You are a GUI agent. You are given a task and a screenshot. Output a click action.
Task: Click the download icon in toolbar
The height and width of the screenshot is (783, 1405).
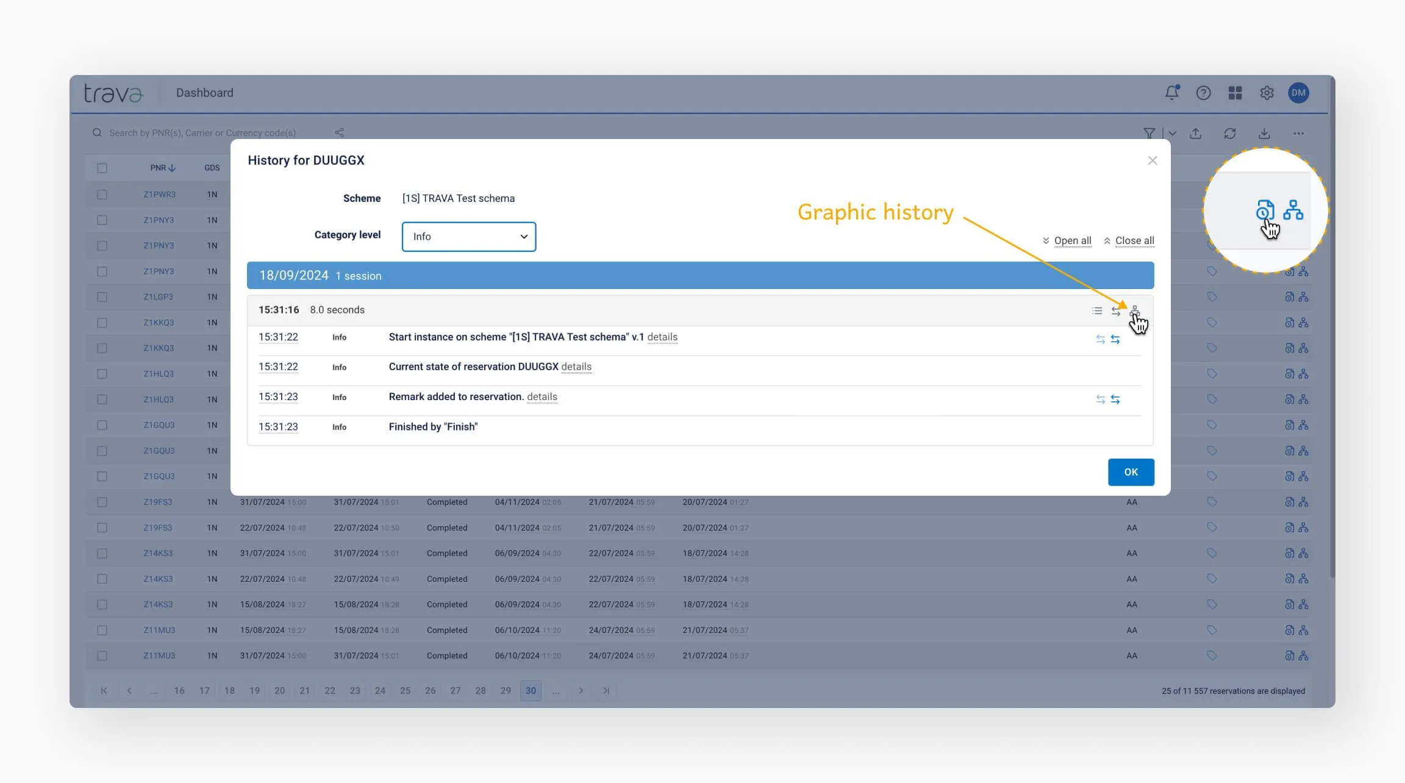pos(1264,133)
